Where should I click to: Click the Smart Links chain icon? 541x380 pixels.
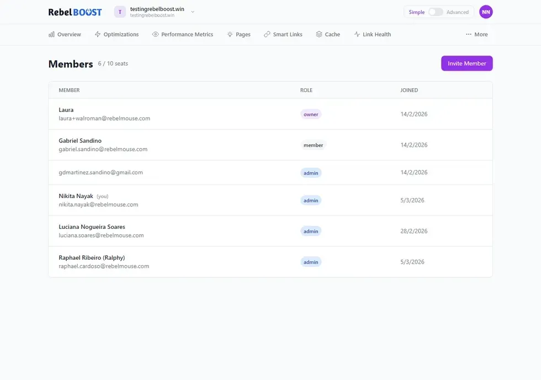point(267,34)
